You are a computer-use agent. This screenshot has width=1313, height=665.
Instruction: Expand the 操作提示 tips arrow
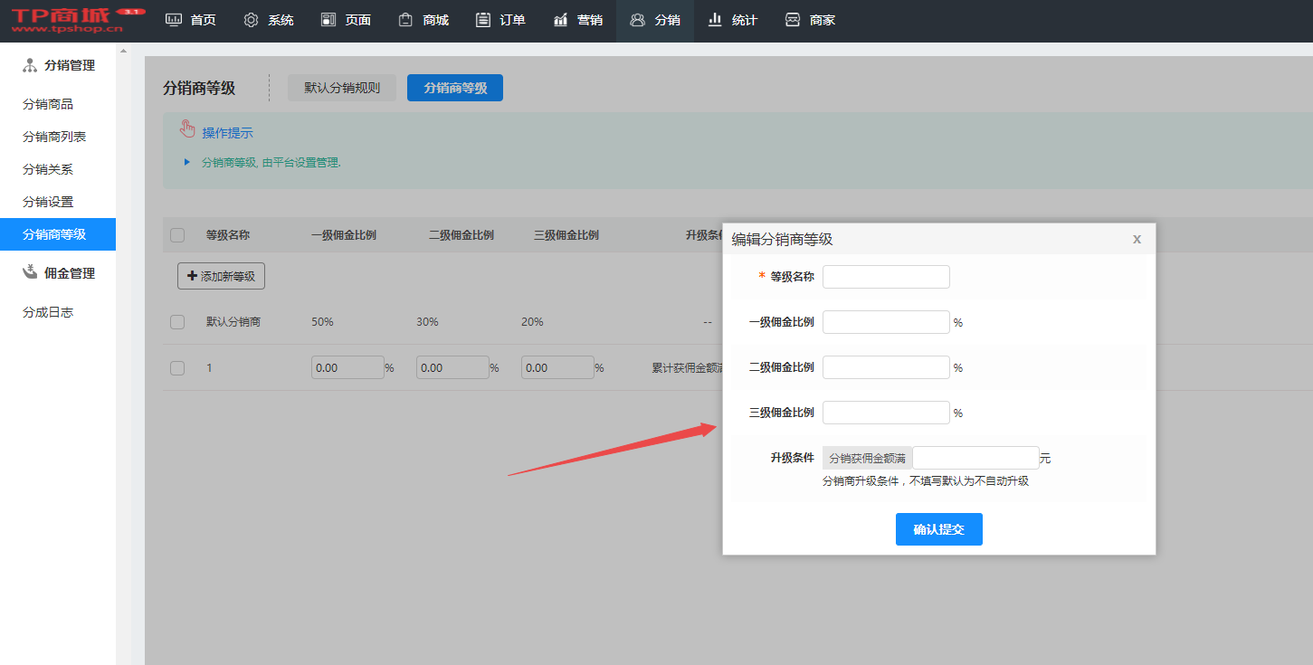click(187, 163)
